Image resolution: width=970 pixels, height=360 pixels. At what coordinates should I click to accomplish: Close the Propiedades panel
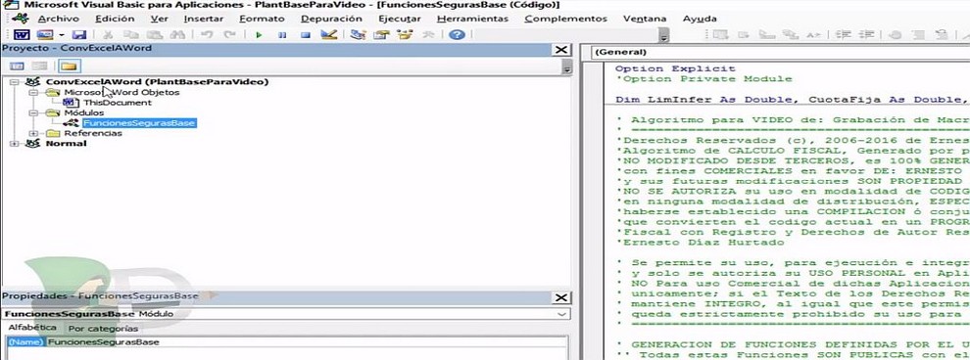[x=561, y=297]
